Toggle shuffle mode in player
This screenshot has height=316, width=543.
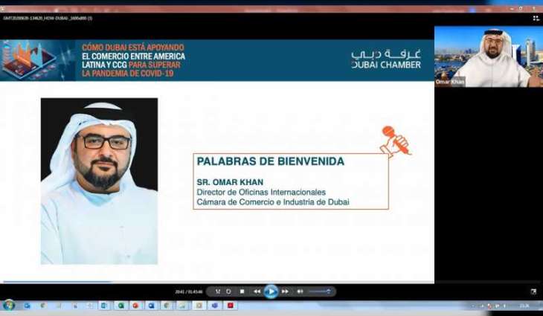[x=218, y=291]
